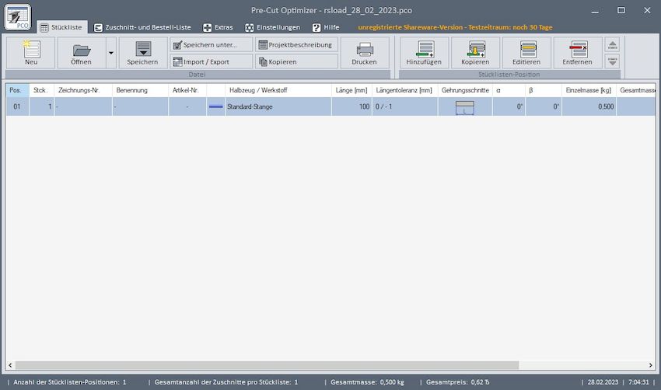The image size is (661, 390).
Task: Print with the Drucken button
Action: [365, 53]
